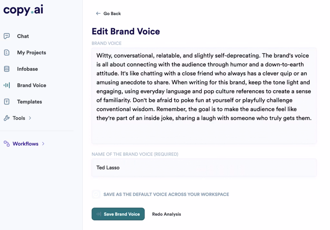Click the Brand Voice waveform icon
330x230 pixels.
6,85
